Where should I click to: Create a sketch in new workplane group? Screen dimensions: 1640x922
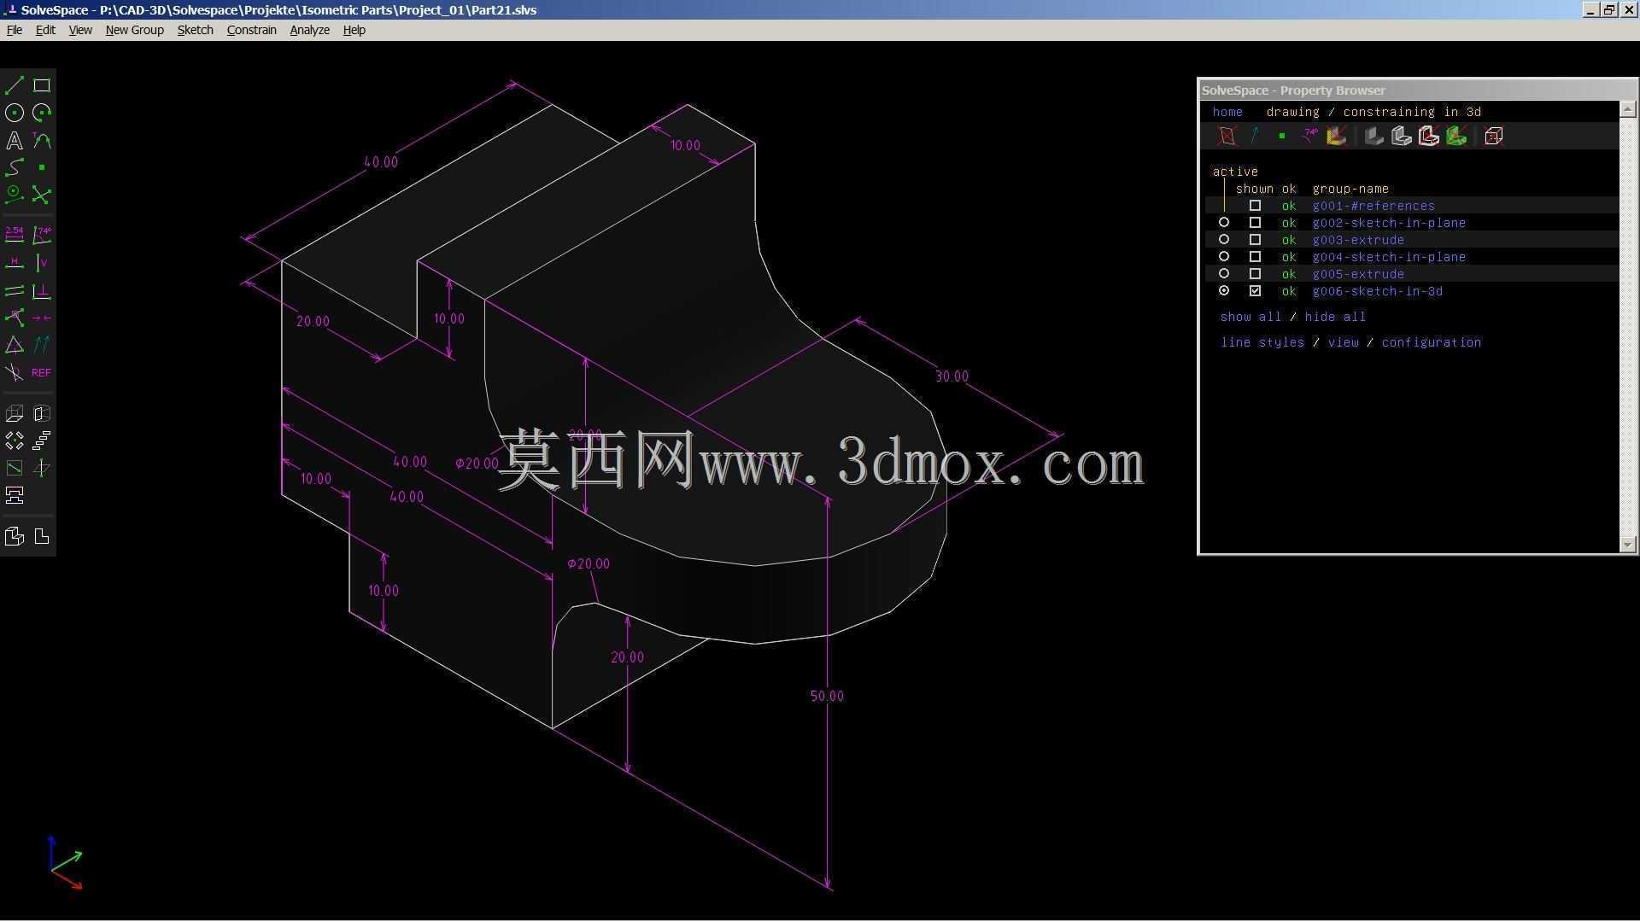point(15,468)
